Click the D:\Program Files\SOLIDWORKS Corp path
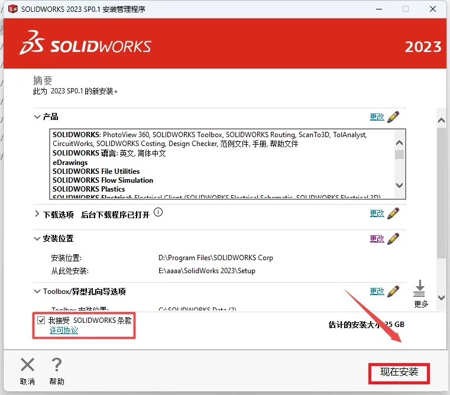Image resolution: width=450 pixels, height=395 pixels. (x=215, y=258)
